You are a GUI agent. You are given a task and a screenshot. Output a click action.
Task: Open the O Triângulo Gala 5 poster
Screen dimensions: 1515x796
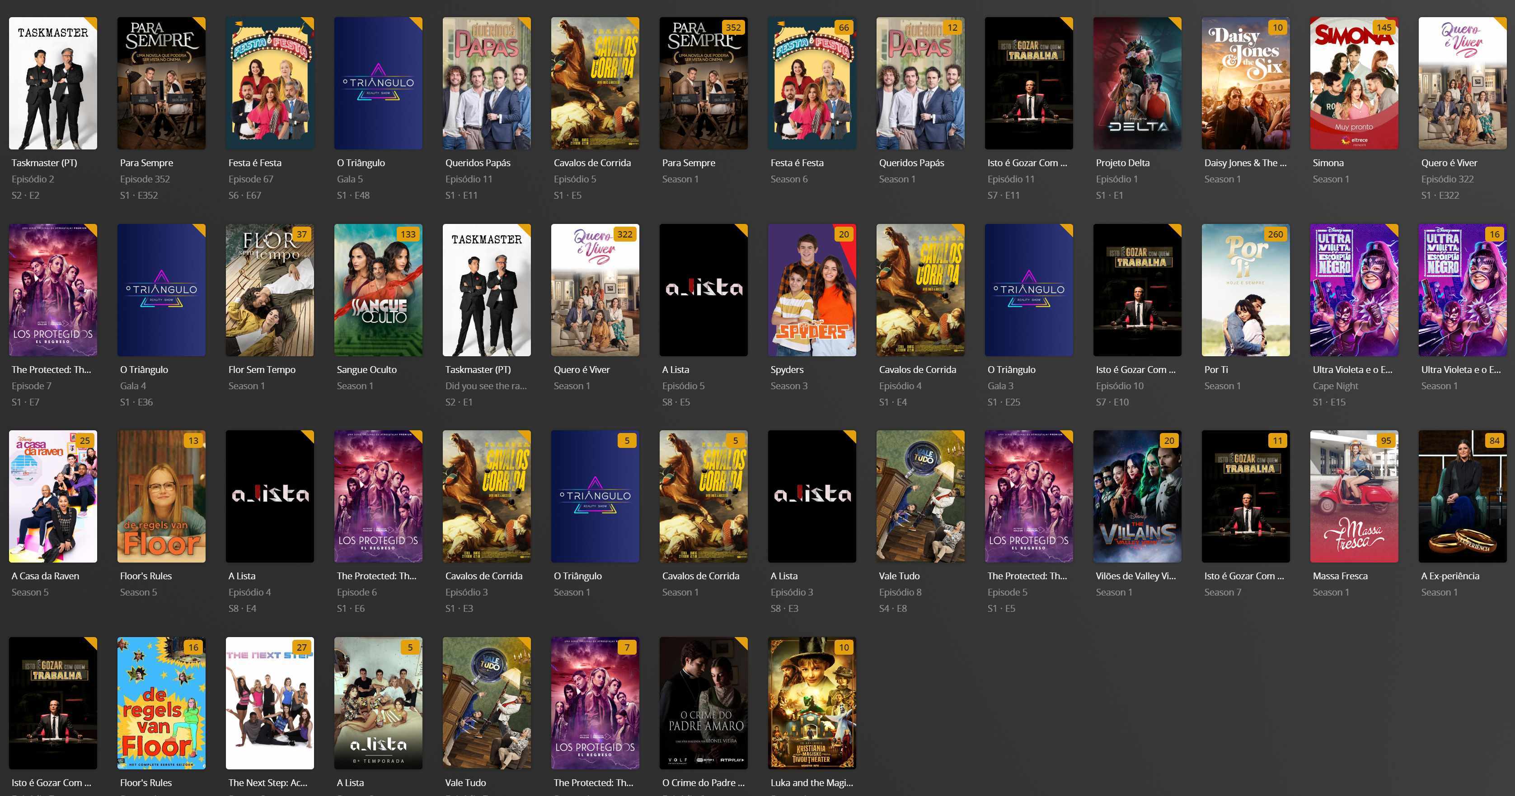point(378,83)
